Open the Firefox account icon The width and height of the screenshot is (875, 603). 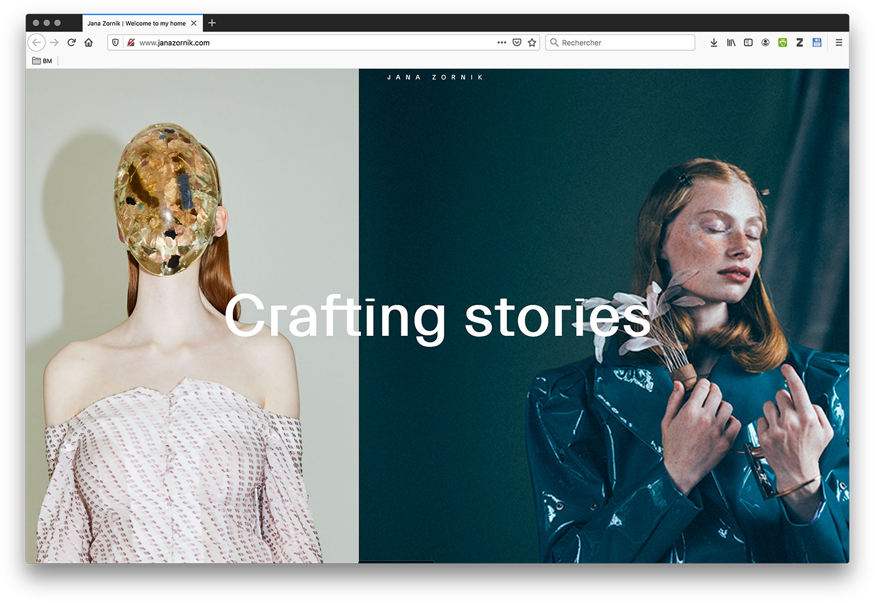[x=765, y=43]
